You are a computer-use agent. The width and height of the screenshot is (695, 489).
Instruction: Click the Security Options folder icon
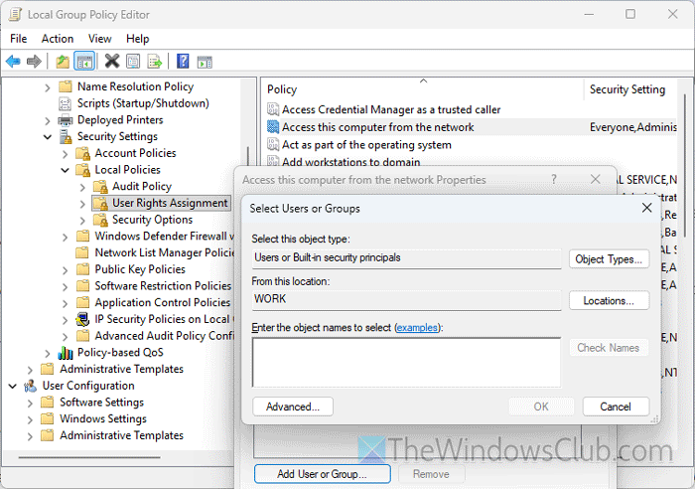(x=100, y=220)
